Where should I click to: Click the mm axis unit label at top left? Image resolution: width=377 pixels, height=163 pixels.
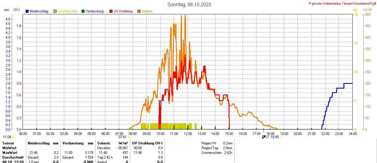[6, 10]
